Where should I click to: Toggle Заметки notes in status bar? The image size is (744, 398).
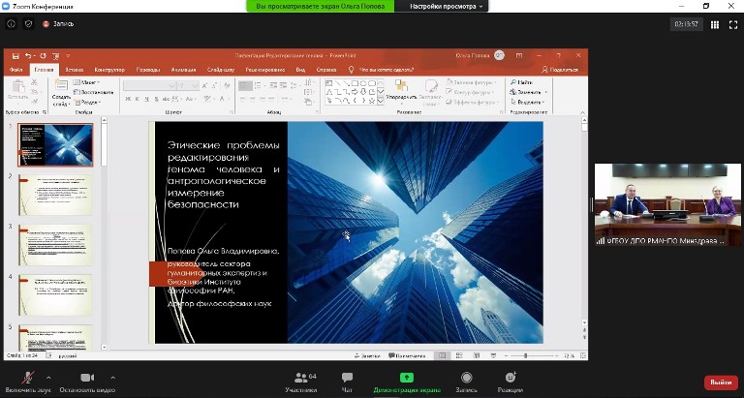point(366,355)
